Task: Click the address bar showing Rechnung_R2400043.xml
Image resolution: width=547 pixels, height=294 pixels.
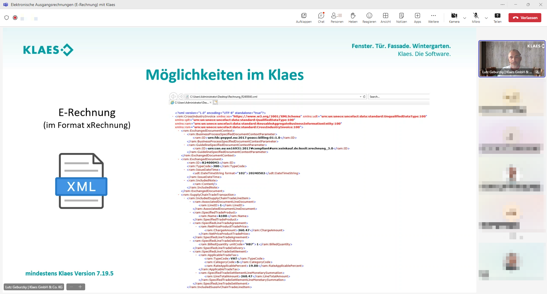Action: pos(276,97)
